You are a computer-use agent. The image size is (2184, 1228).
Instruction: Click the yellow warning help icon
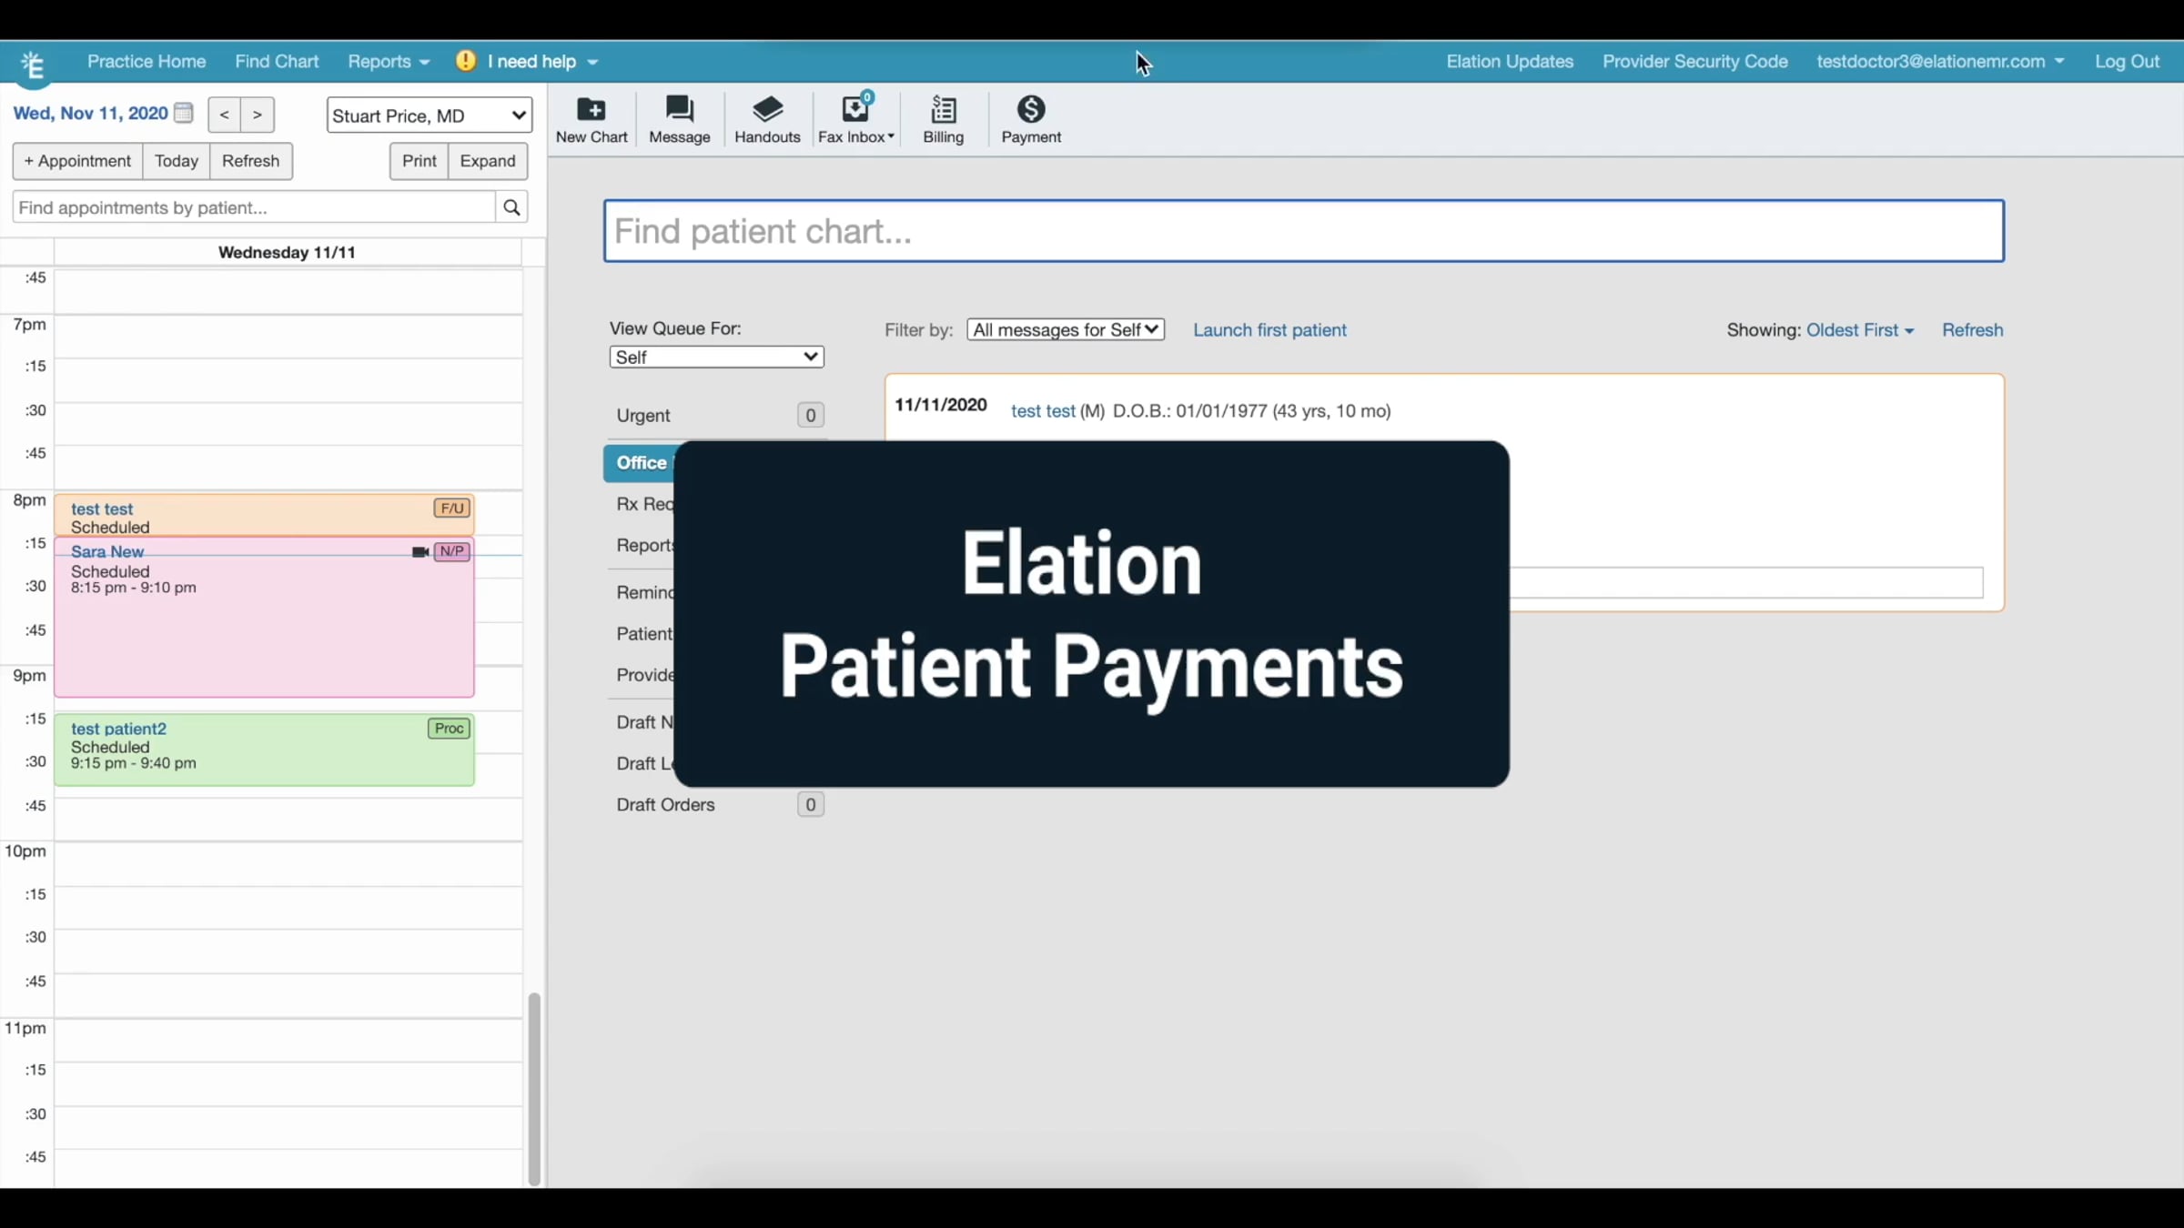[466, 61]
